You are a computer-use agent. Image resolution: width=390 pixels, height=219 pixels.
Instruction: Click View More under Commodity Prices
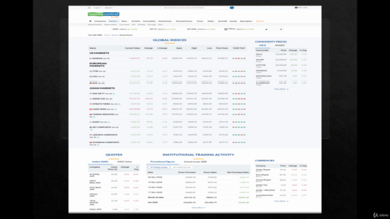(281, 89)
